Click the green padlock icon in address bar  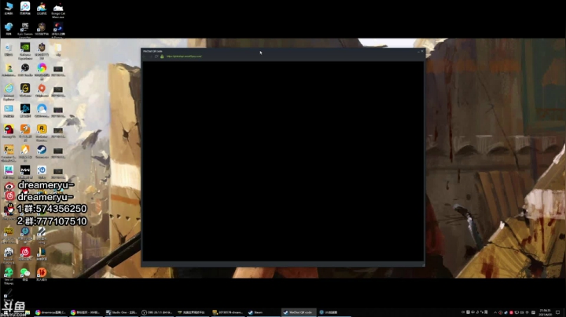pyautogui.click(x=162, y=56)
